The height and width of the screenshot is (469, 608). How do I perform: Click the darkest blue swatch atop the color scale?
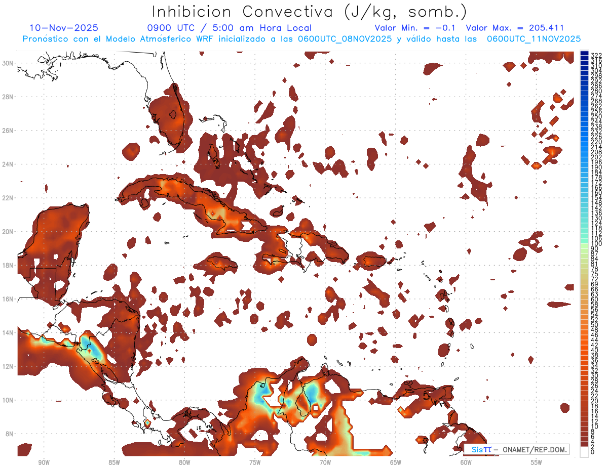pos(585,53)
